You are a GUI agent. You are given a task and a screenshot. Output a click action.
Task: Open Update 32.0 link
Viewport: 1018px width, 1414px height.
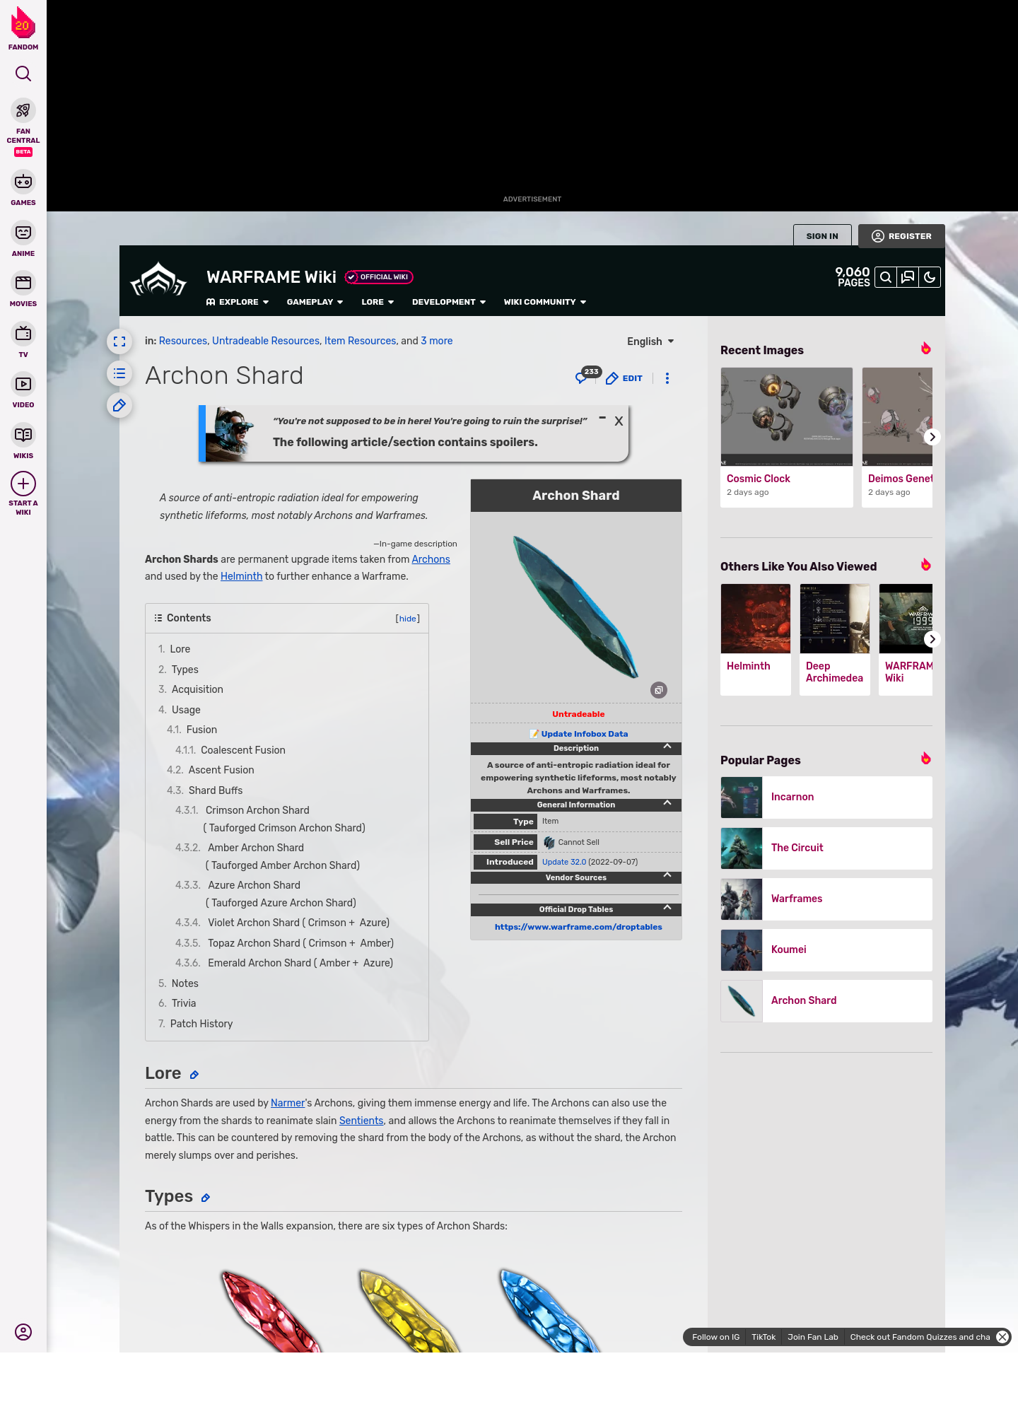click(564, 862)
